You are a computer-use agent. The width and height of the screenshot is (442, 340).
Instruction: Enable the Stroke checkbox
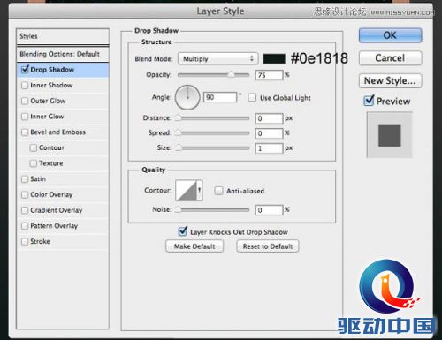coord(25,241)
